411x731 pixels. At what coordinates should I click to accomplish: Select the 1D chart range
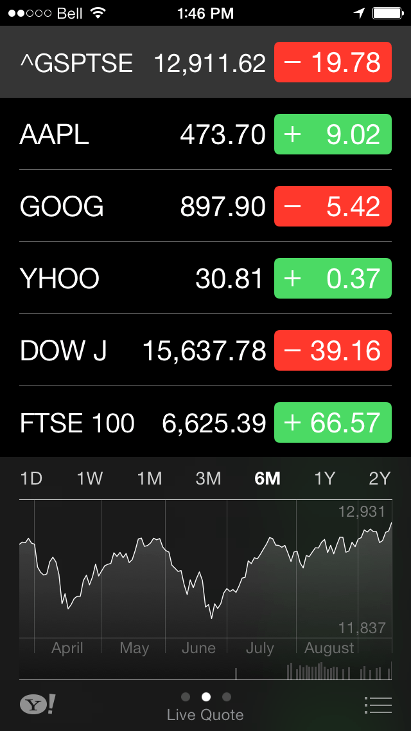(31, 478)
